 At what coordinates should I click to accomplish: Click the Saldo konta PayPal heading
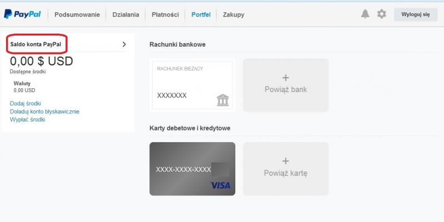click(36, 44)
